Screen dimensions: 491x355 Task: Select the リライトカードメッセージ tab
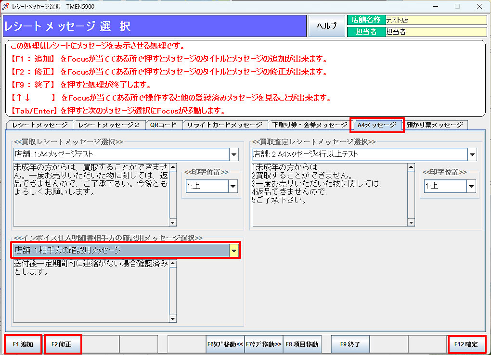(224, 125)
